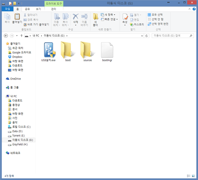Viewport: 198px width, 180px height.
Task: Expand the address bar history dropdown
Action: click(x=142, y=36)
